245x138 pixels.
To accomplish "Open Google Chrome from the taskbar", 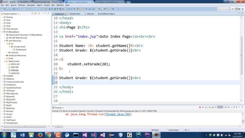I will 49,135.
